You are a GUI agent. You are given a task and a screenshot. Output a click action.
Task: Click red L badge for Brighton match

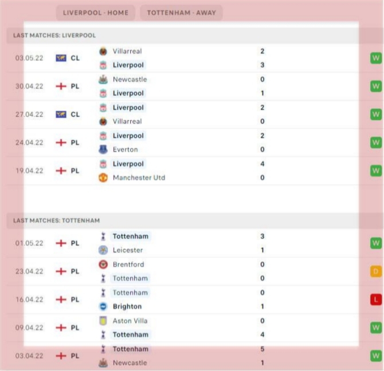click(376, 299)
